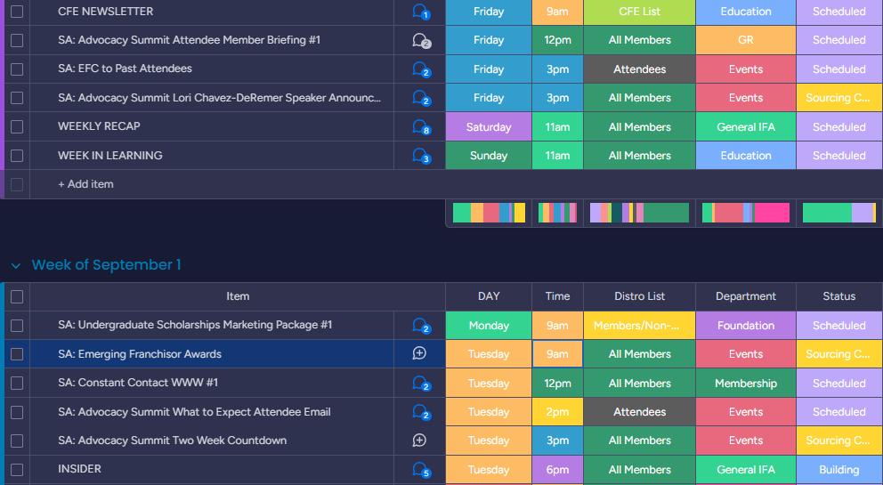Open updates for EFC to Past Attendees
The width and height of the screenshot is (883, 485).
[x=420, y=69]
